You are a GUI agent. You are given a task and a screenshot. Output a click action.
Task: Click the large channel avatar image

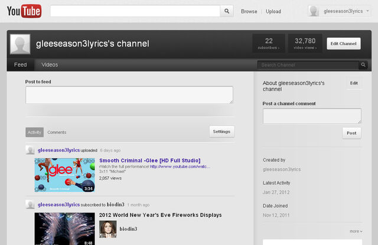(20, 44)
